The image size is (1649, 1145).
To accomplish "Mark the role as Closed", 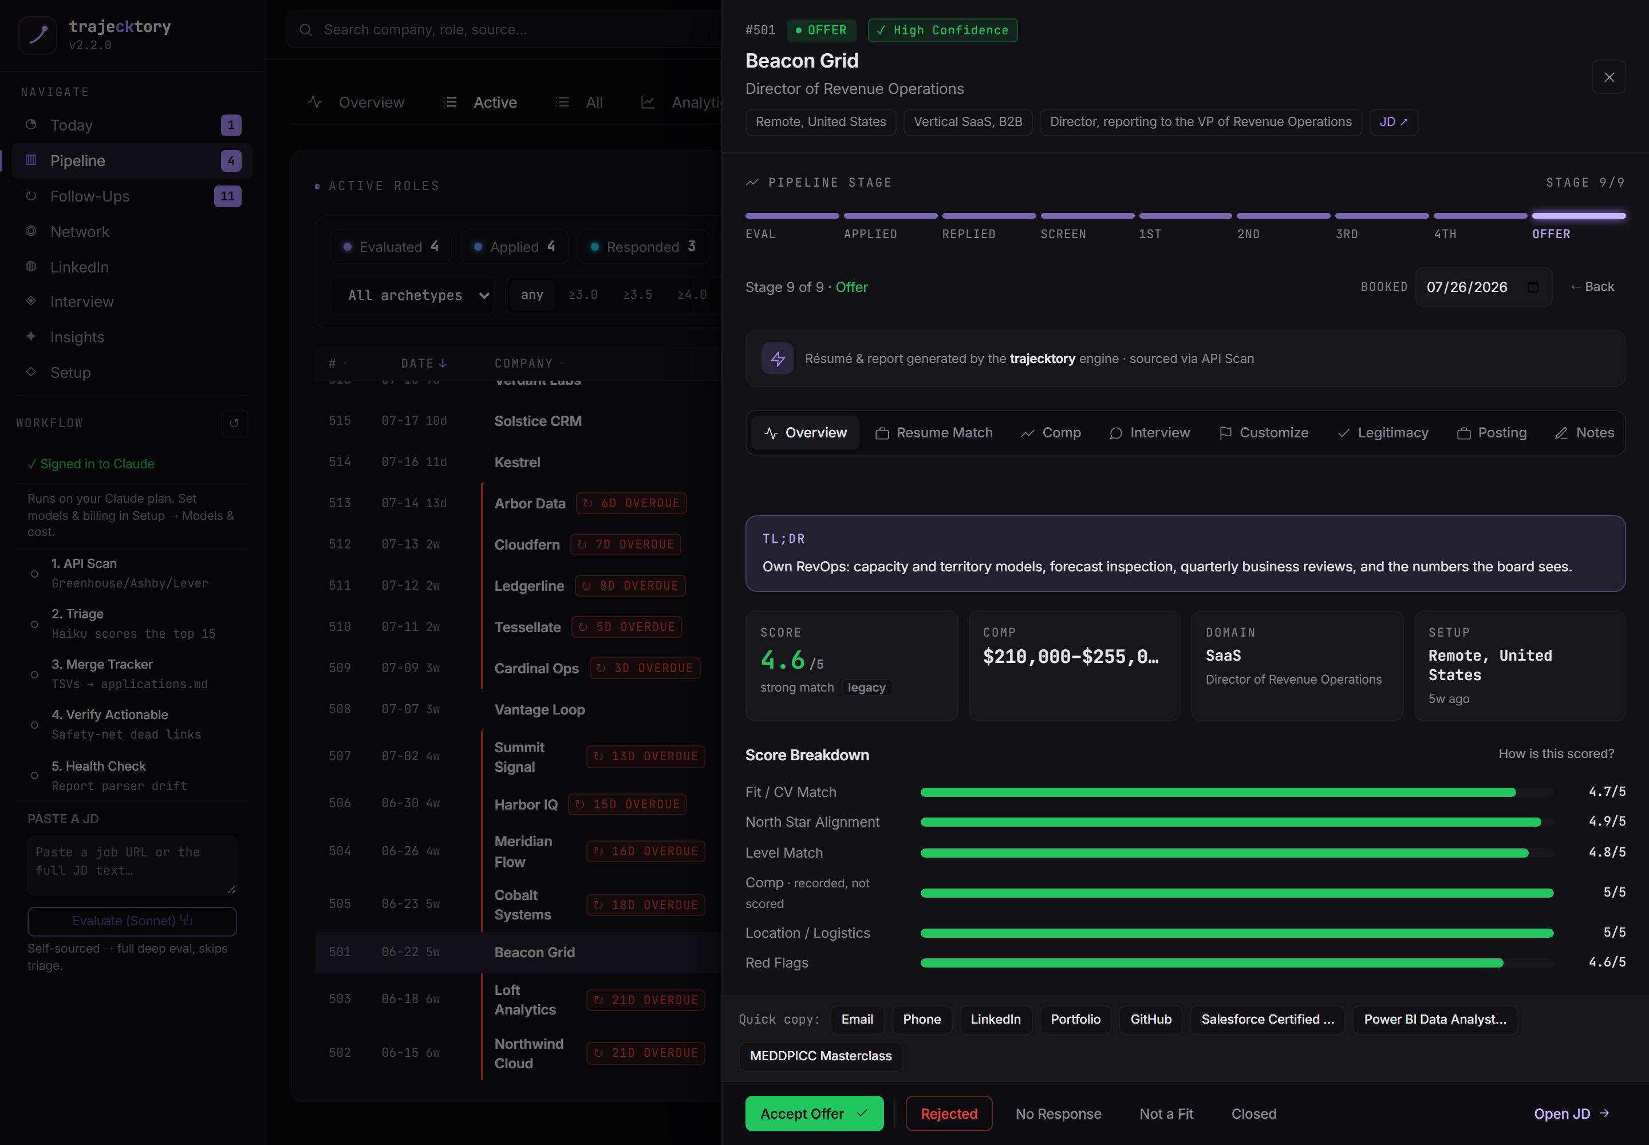I will pyautogui.click(x=1253, y=1114).
